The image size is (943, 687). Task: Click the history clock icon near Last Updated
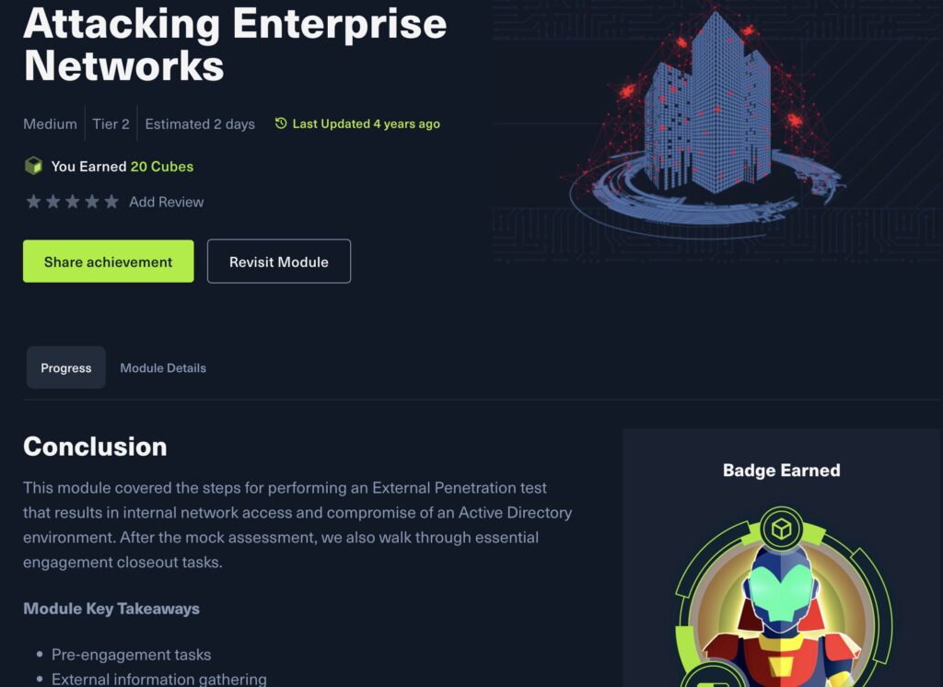coord(279,122)
